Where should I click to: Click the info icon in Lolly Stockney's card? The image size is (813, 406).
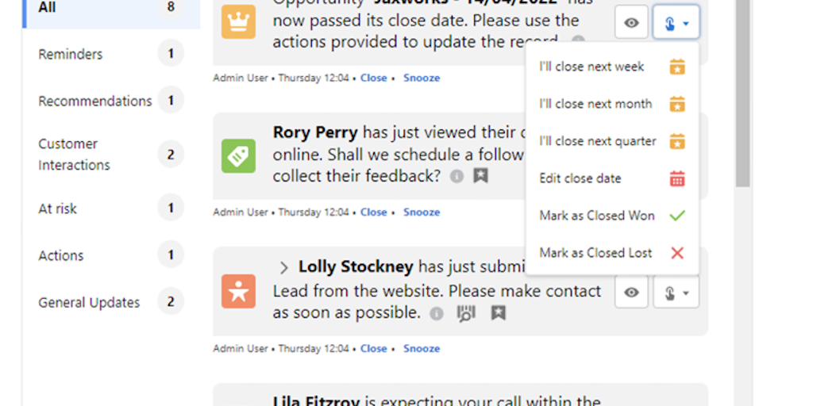(436, 313)
